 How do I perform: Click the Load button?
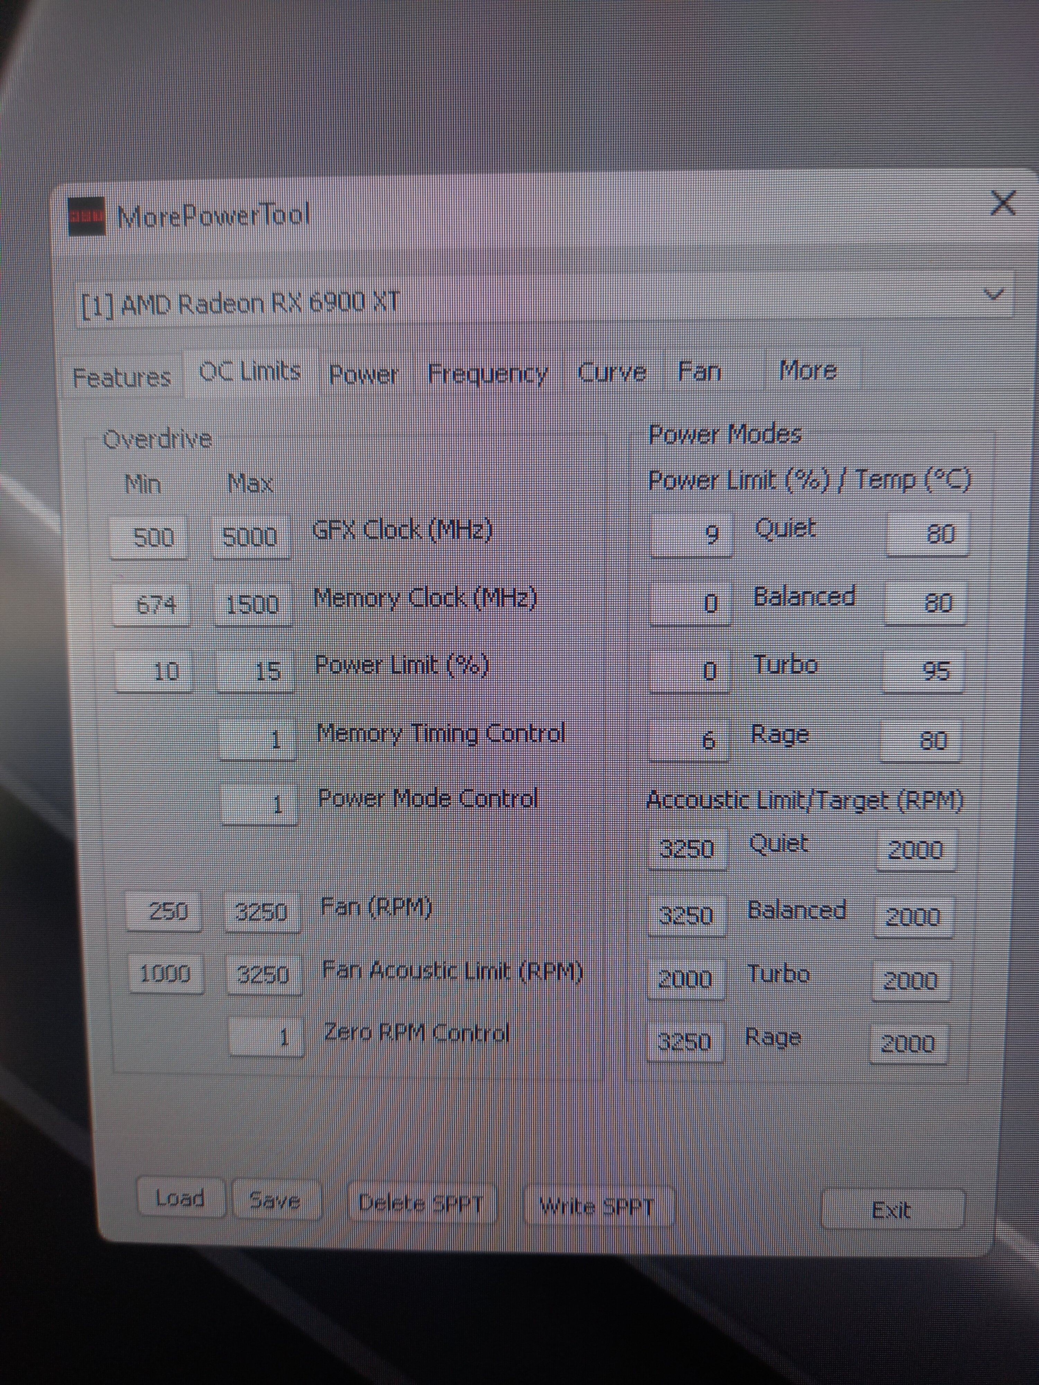tap(180, 1198)
